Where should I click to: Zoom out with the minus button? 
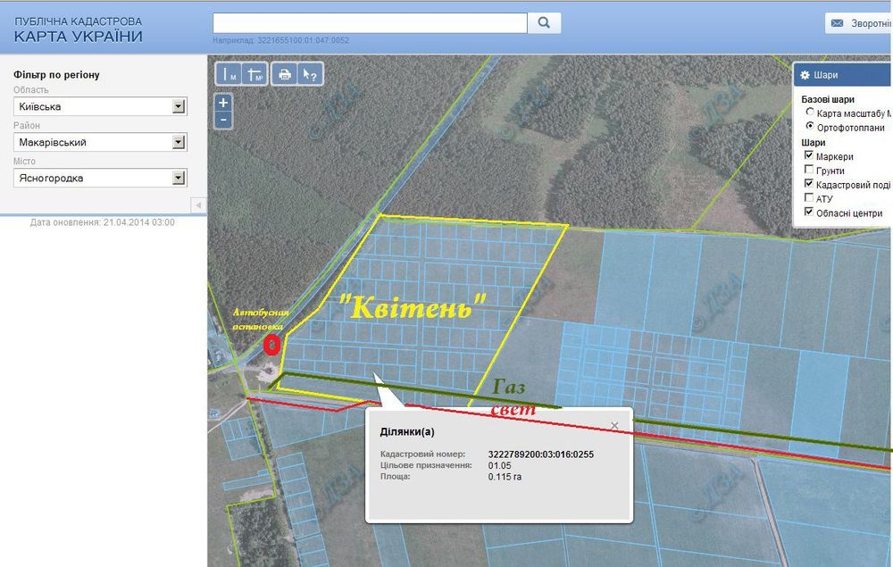pyautogui.click(x=223, y=121)
